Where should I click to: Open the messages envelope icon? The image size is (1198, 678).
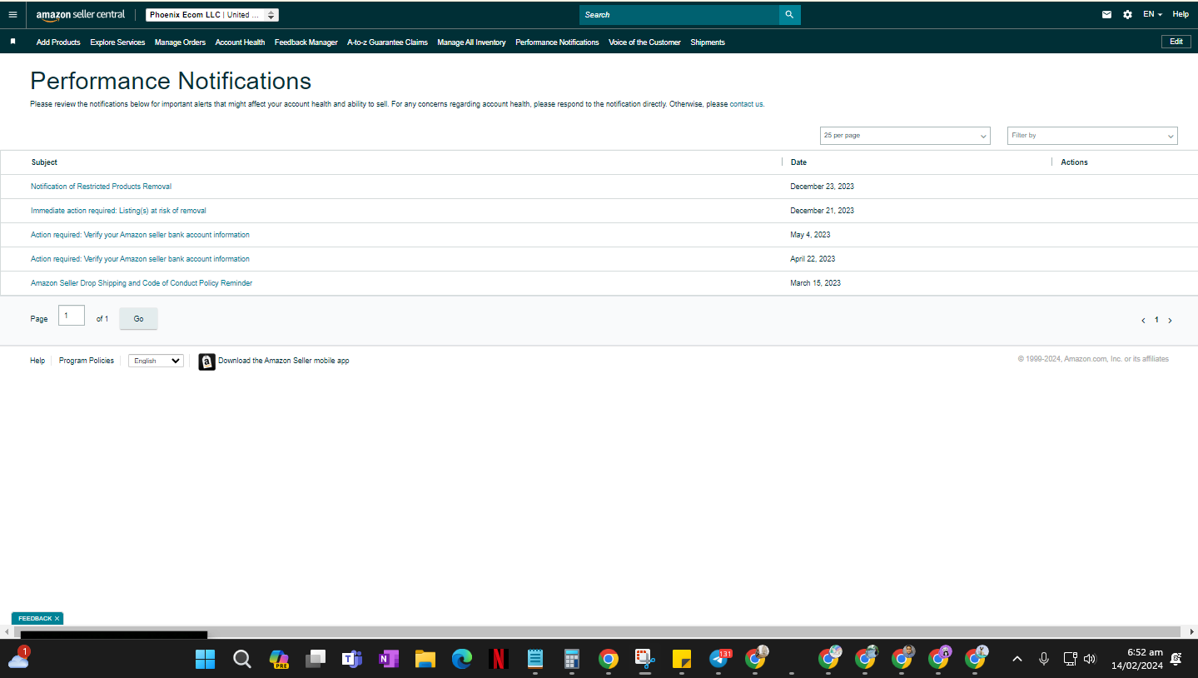click(1106, 15)
